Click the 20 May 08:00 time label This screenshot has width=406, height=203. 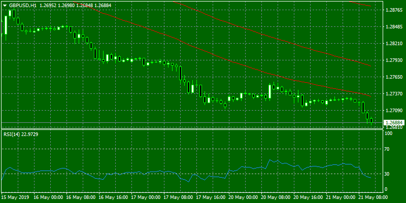pyautogui.click(x=276, y=197)
